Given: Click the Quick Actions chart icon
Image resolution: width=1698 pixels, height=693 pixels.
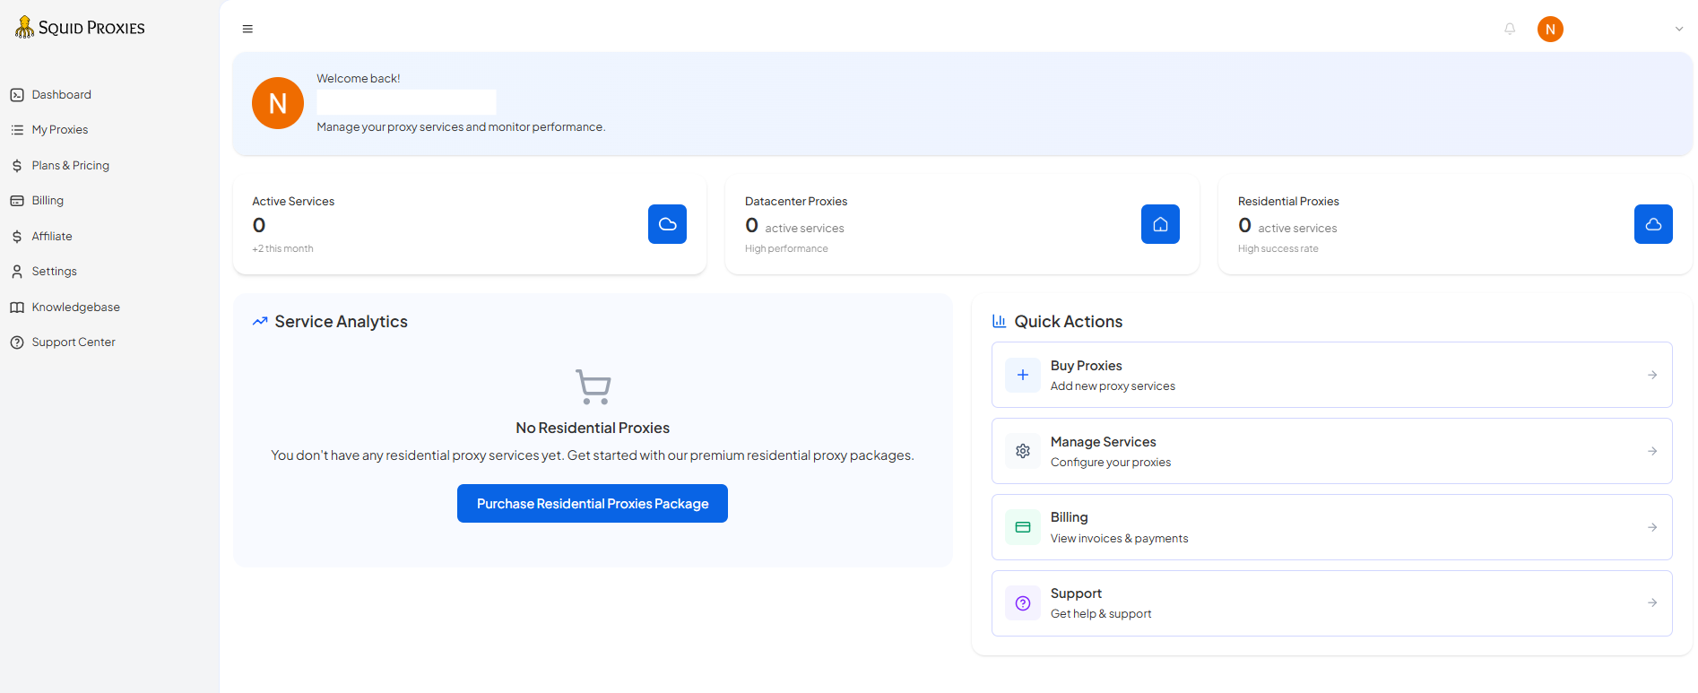Looking at the screenshot, I should click(999, 321).
